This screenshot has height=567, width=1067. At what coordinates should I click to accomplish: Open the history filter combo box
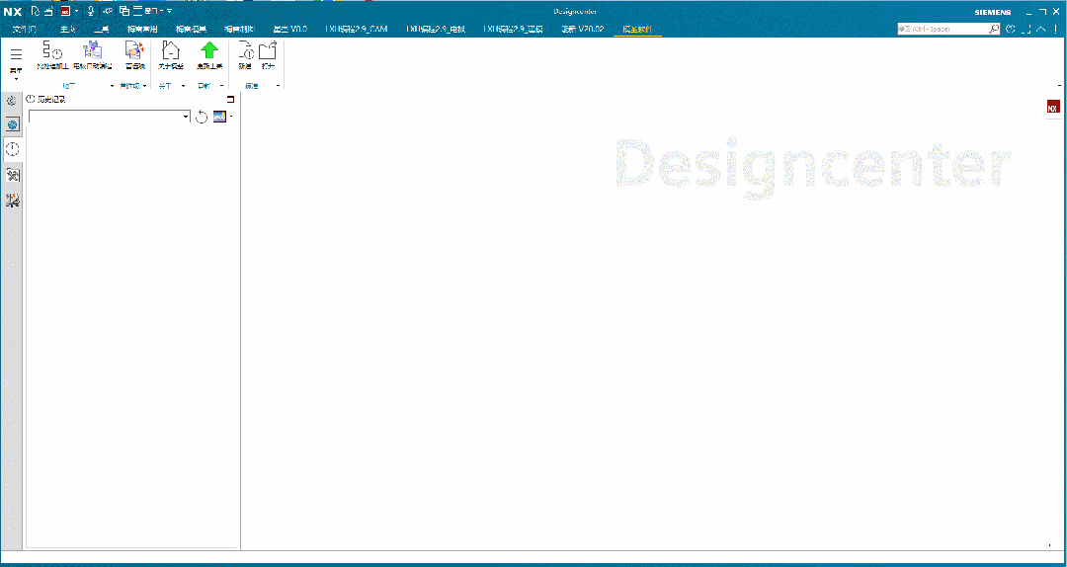[x=109, y=118]
